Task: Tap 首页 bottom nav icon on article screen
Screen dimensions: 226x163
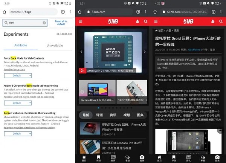Action: (x=159, y=158)
